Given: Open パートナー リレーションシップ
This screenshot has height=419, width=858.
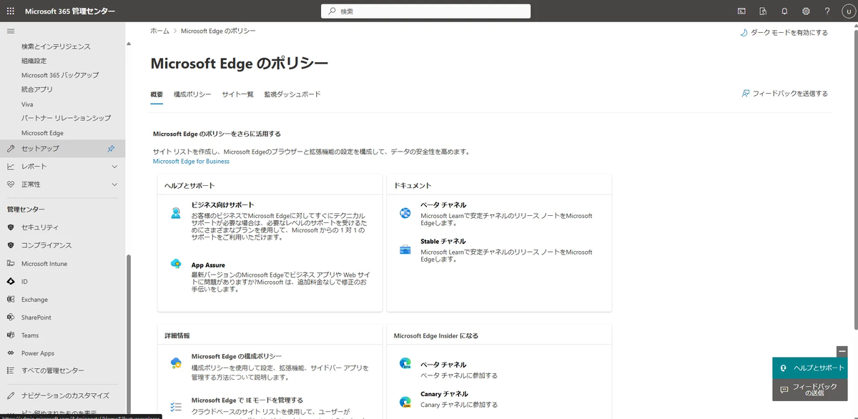Looking at the screenshot, I should click(x=66, y=118).
